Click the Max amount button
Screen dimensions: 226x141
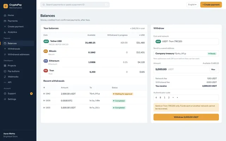213,69
